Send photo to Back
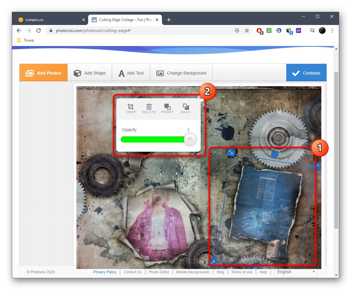The height and width of the screenshot is (290, 351). tap(185, 108)
